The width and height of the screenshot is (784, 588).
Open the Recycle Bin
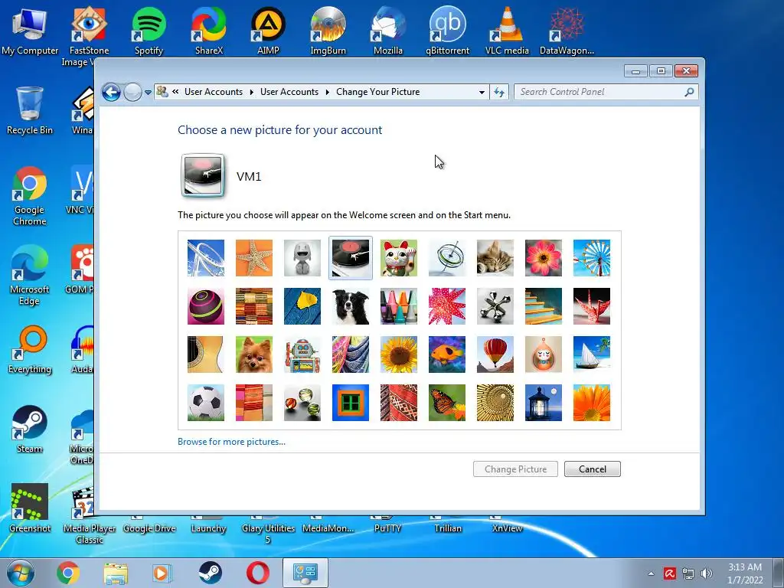tap(30, 110)
